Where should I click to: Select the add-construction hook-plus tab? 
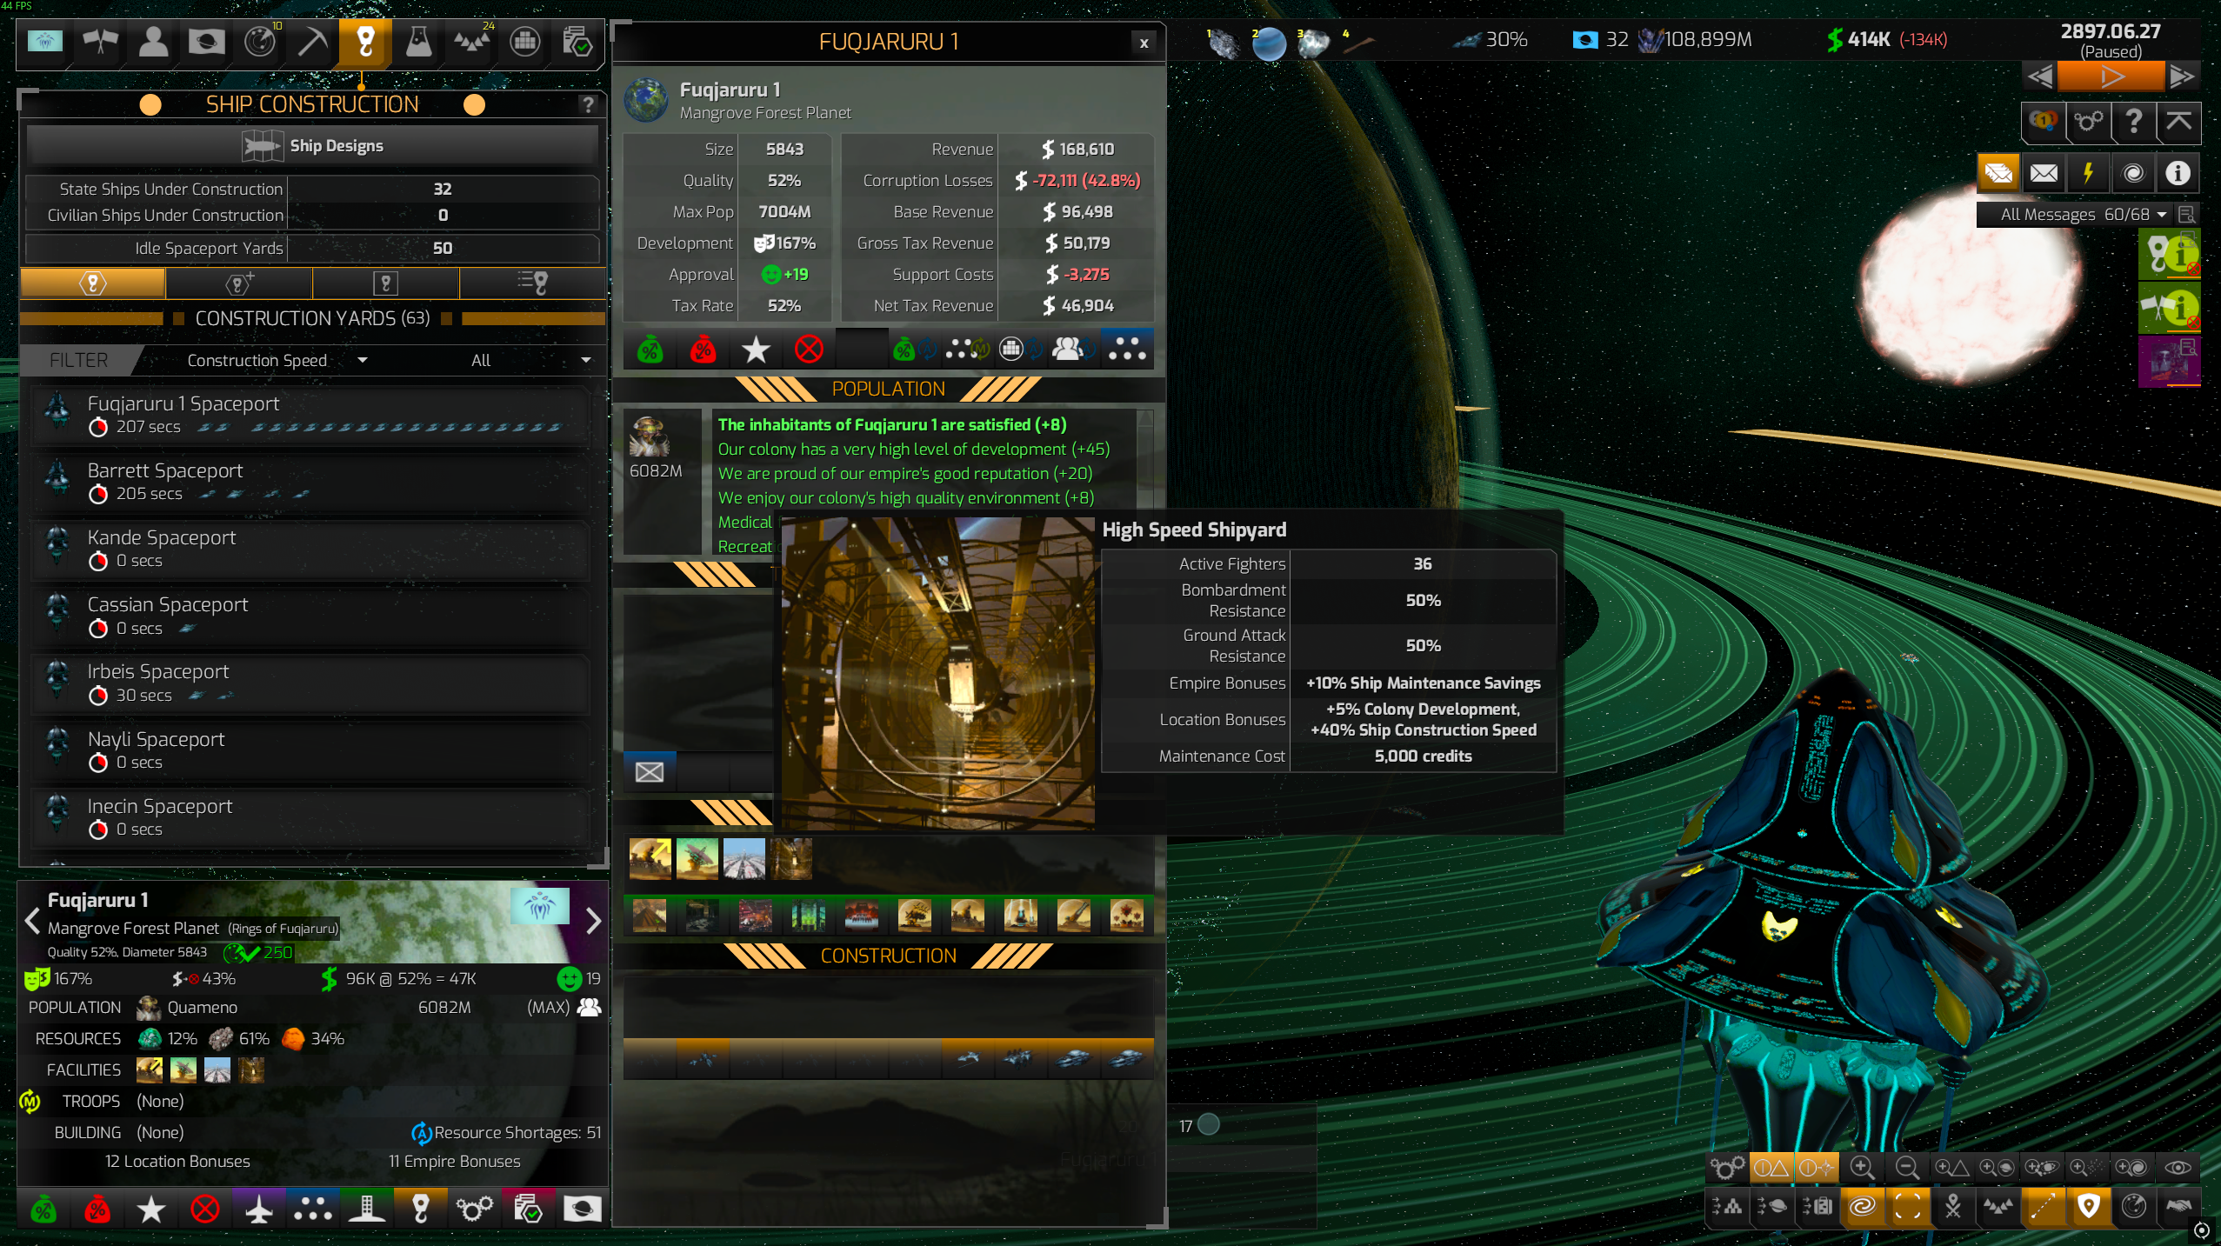239,283
